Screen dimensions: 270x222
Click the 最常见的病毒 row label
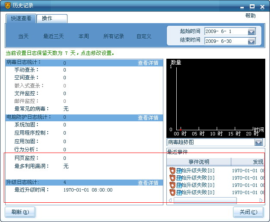coord(31,109)
